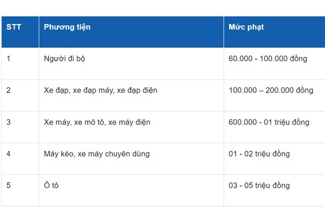The image size is (325, 217).
Task: Click the words 'xe máy chuyên dùng'
Action: click(x=114, y=154)
